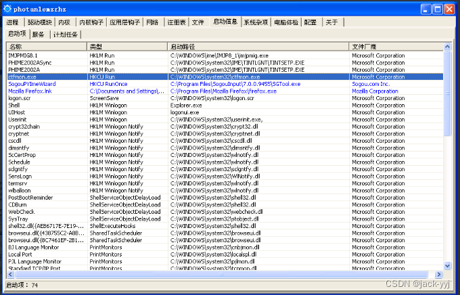
Task: Open the 配置 tab
Action: tap(310, 22)
